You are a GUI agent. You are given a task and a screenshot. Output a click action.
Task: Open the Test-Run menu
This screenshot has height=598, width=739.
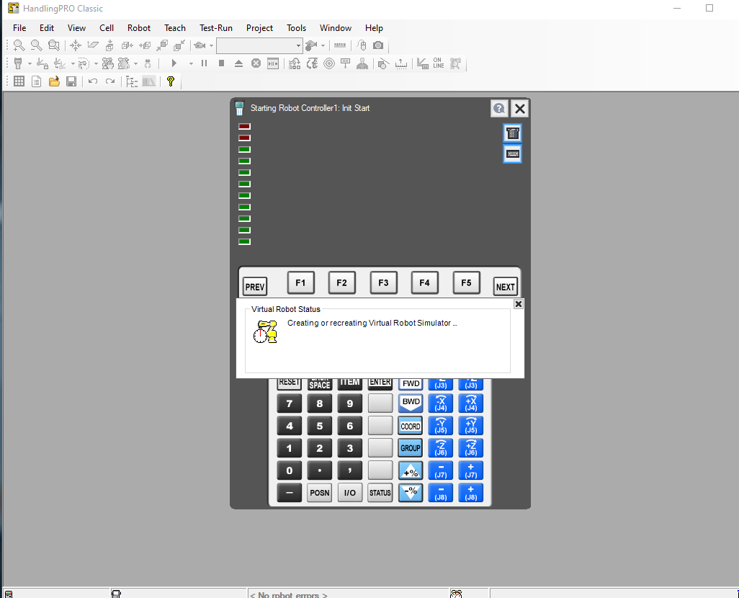[x=216, y=28]
